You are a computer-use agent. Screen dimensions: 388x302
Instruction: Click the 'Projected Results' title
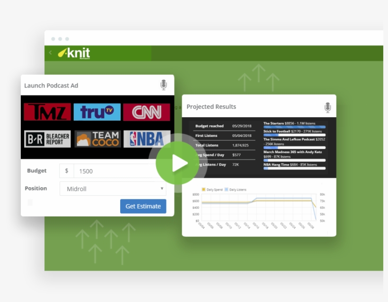point(212,107)
